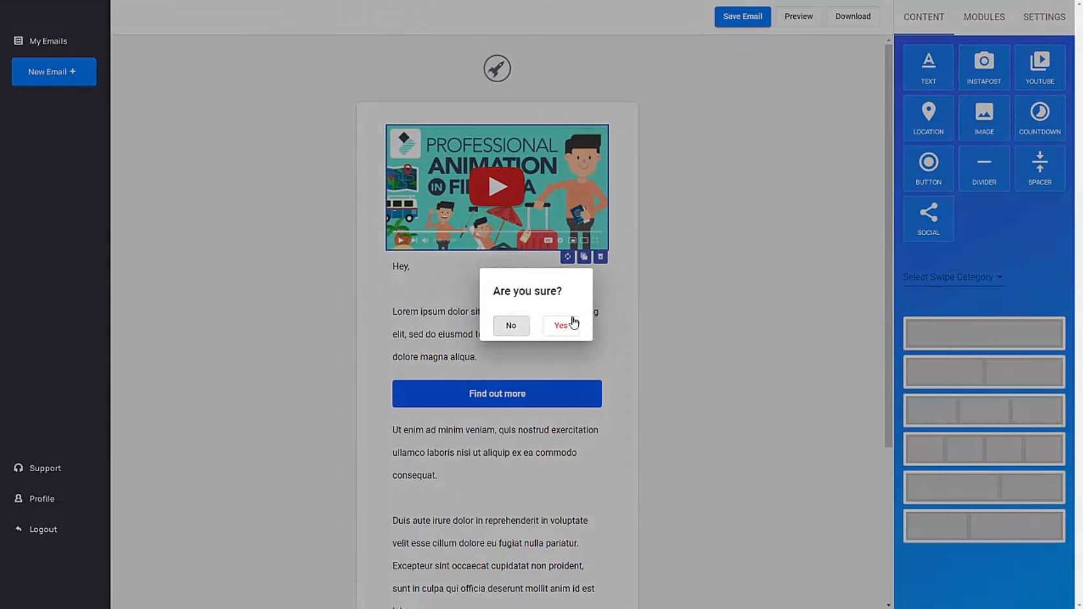
Task: Switch to the Modules tab
Action: pyautogui.click(x=984, y=17)
